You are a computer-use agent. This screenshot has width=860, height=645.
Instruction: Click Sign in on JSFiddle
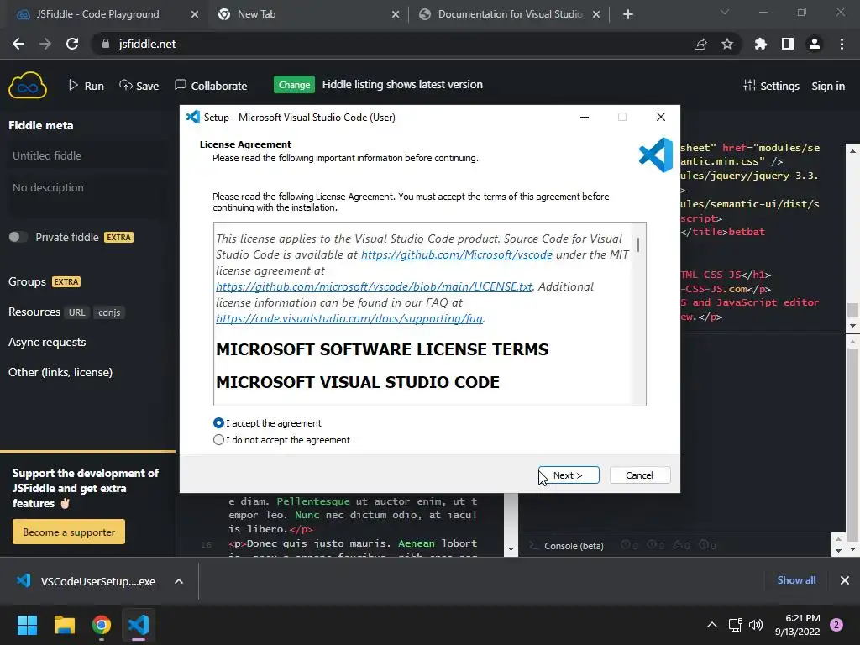827,87
